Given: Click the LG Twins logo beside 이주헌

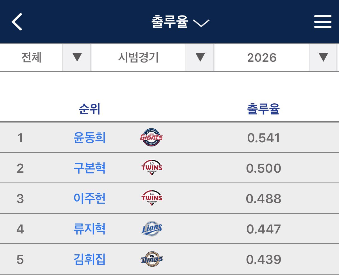Looking at the screenshot, I should coord(152,199).
